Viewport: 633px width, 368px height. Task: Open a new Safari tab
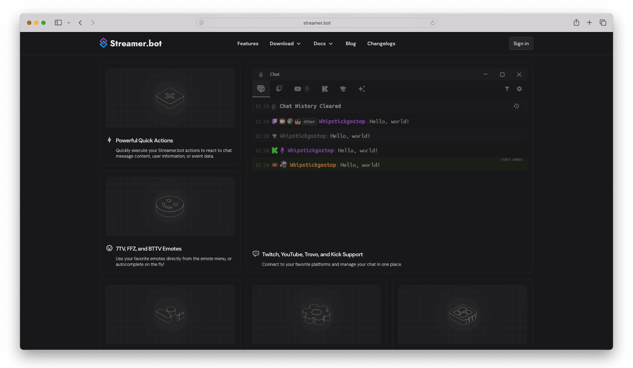coord(590,23)
